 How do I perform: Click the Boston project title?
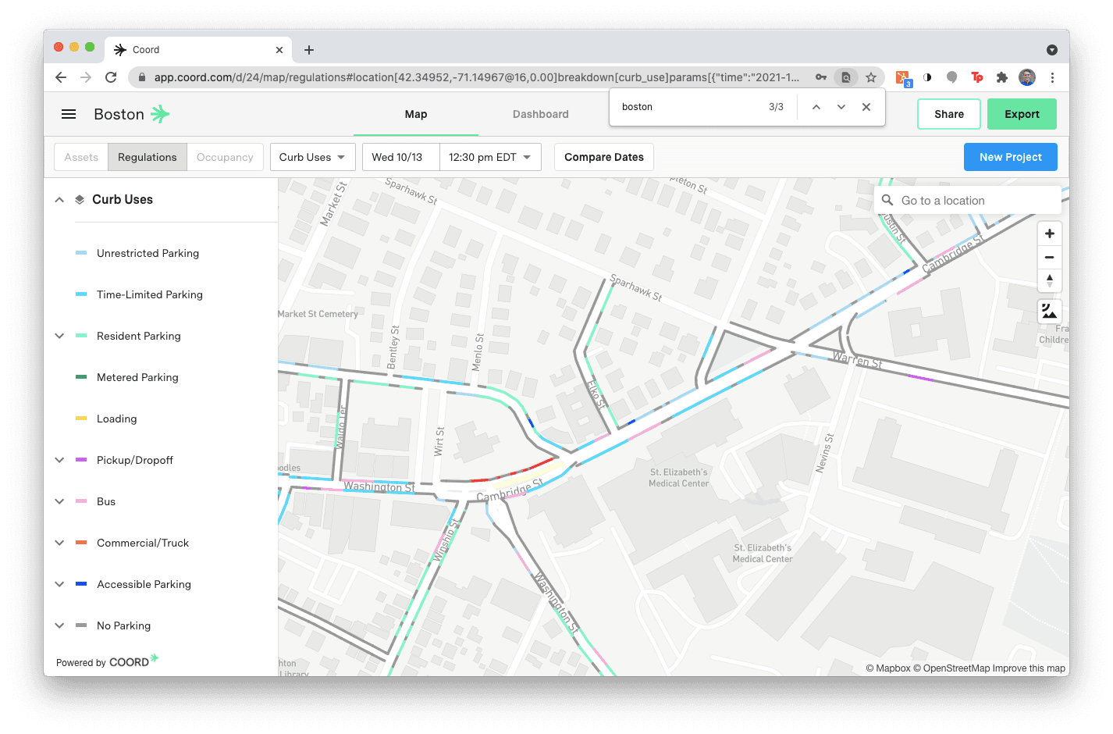(x=119, y=114)
